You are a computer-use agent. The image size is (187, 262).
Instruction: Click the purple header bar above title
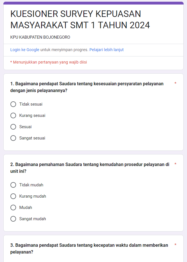pyautogui.click(x=93, y=3)
